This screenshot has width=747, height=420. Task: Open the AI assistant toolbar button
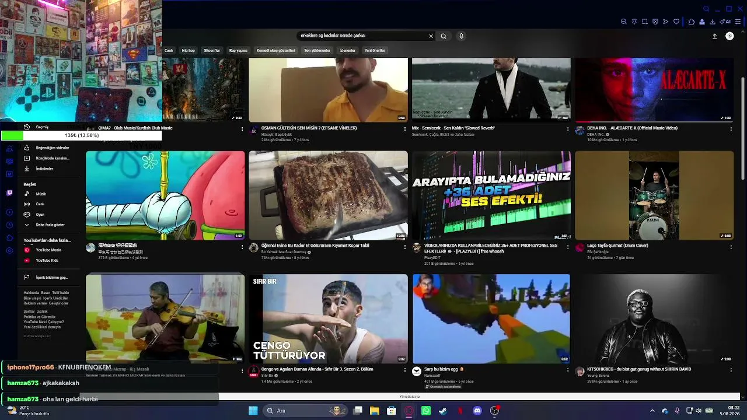(x=725, y=22)
